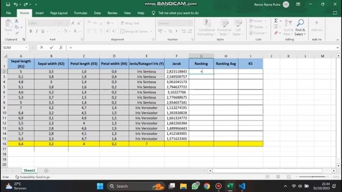Open the Windows Start menu
This screenshot has height=192, width=342.
click(100, 186)
